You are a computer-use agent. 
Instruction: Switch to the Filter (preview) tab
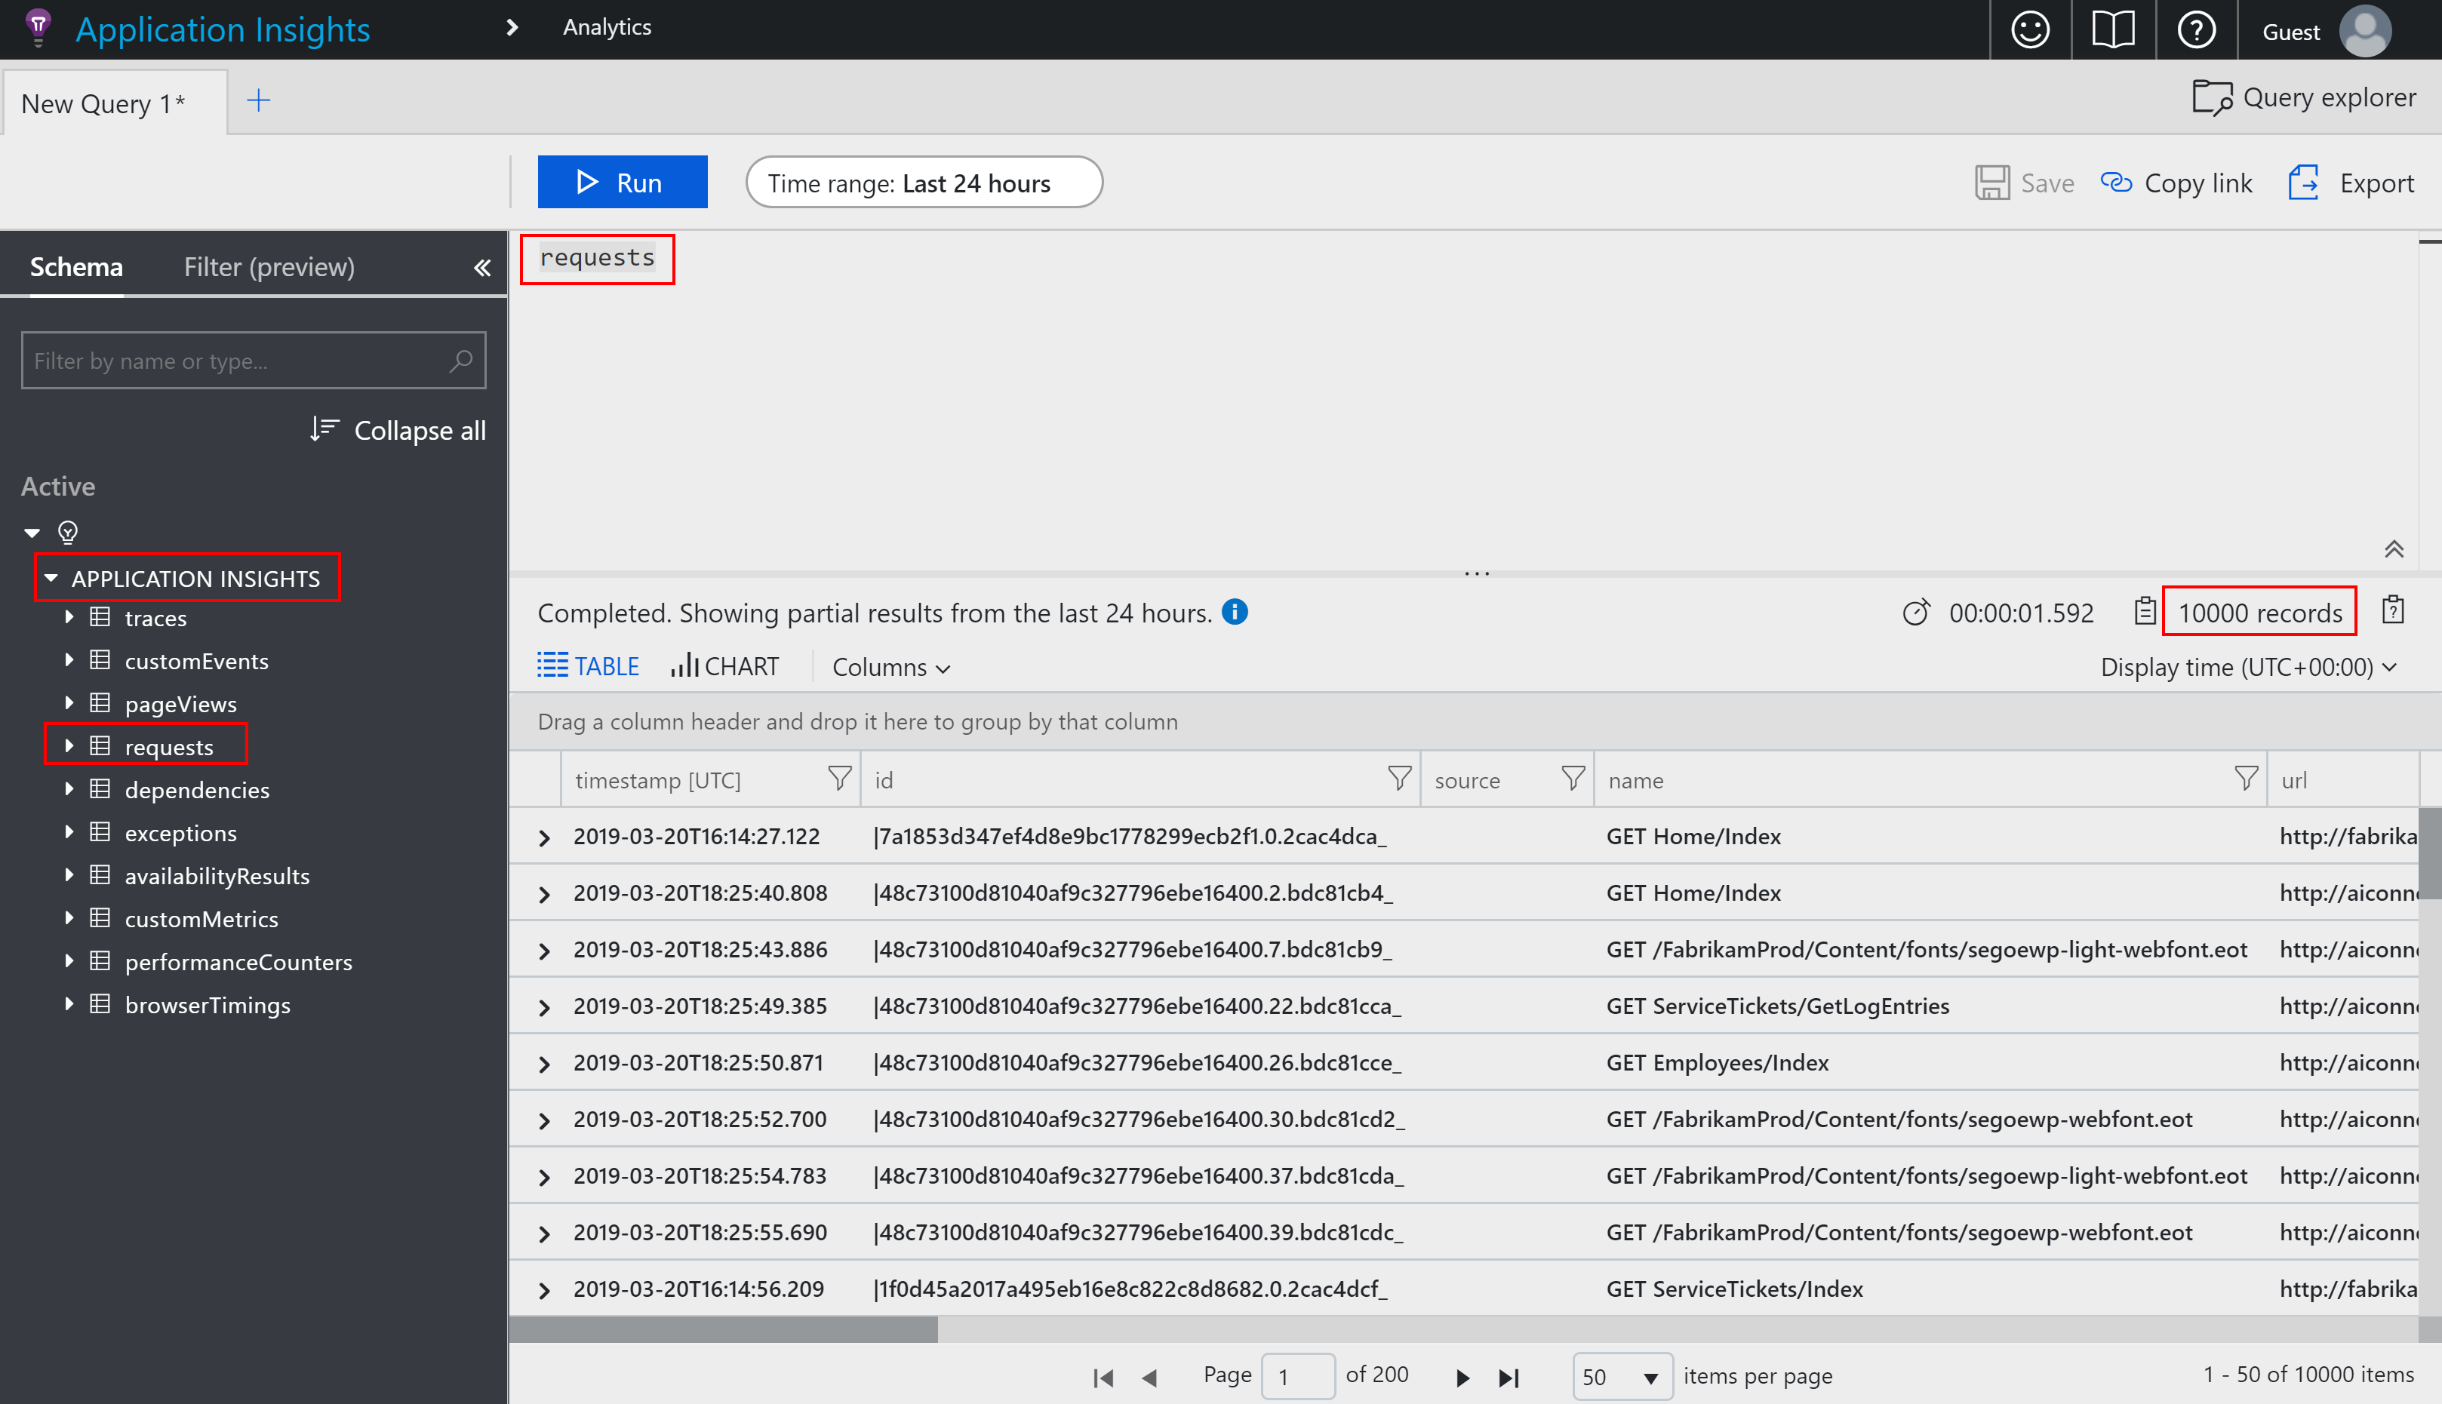tap(269, 266)
